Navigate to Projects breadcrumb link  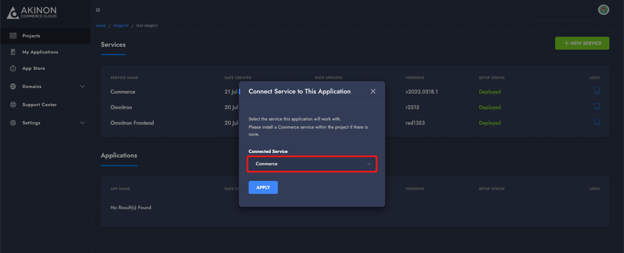pyautogui.click(x=121, y=26)
